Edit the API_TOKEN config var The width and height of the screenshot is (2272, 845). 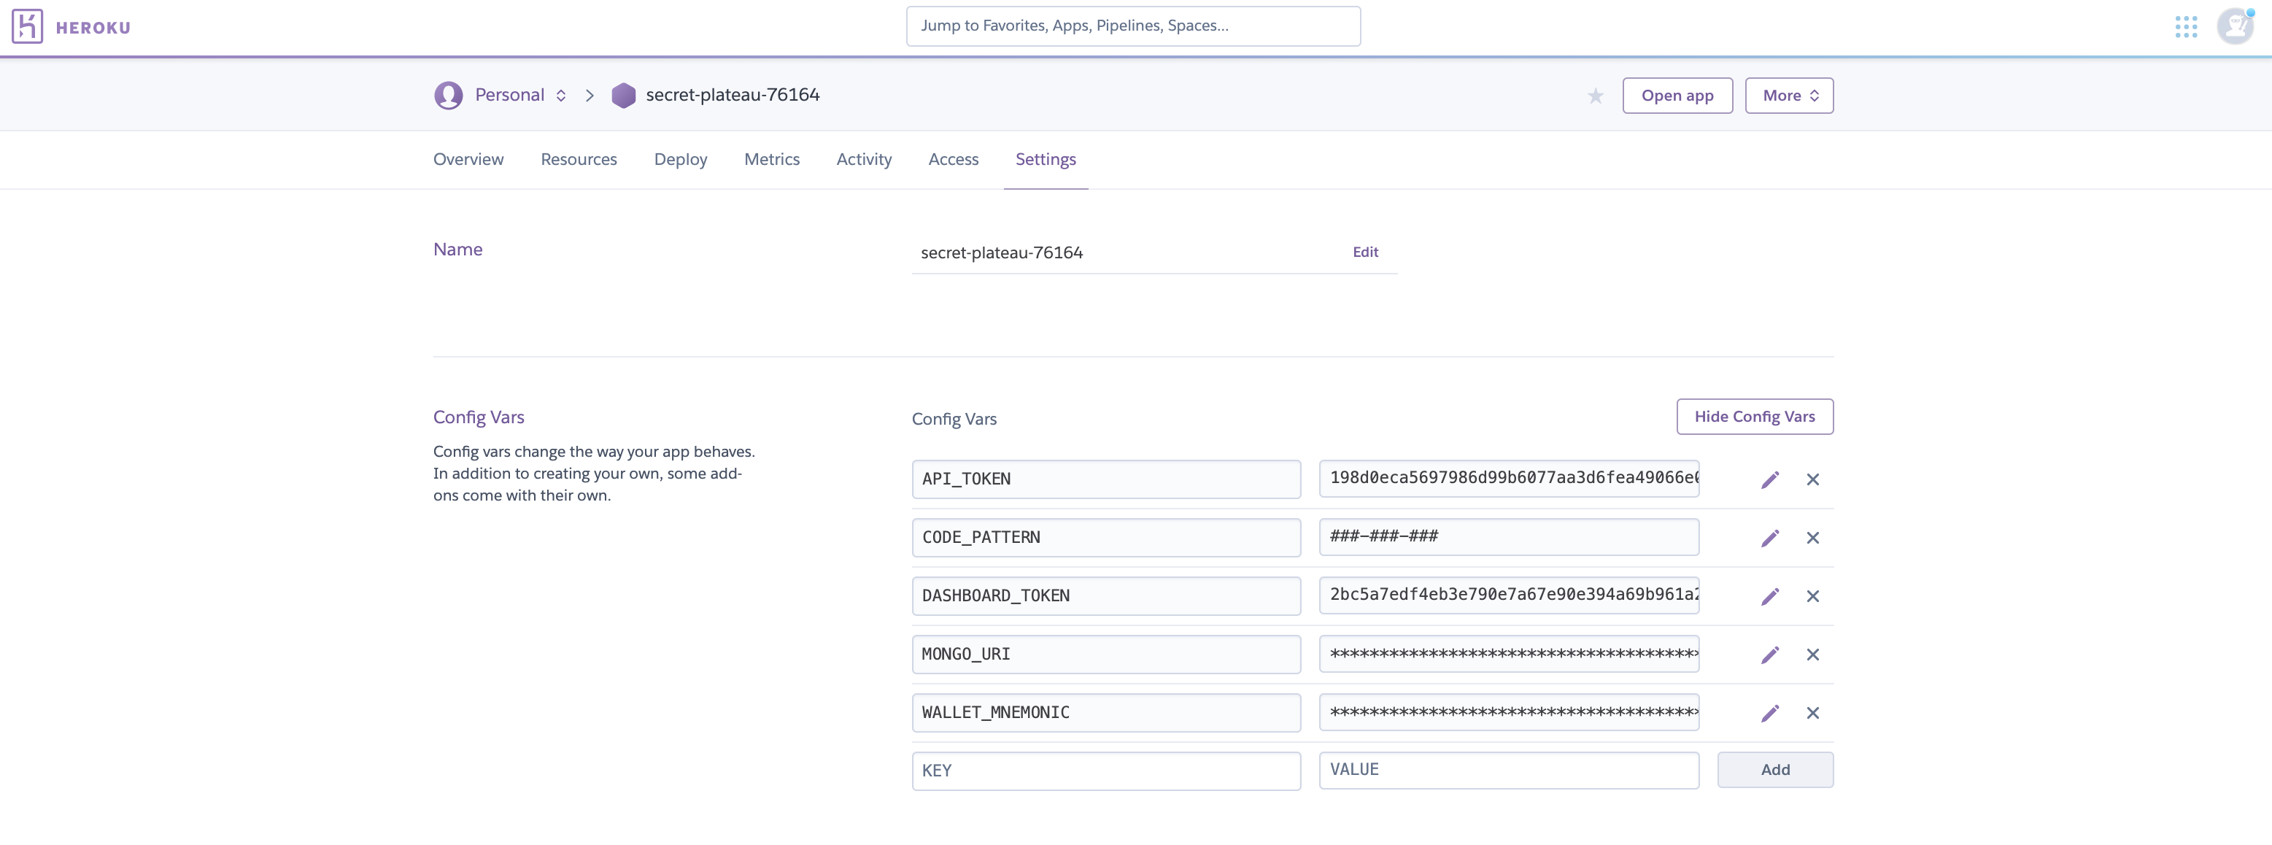[1769, 480]
